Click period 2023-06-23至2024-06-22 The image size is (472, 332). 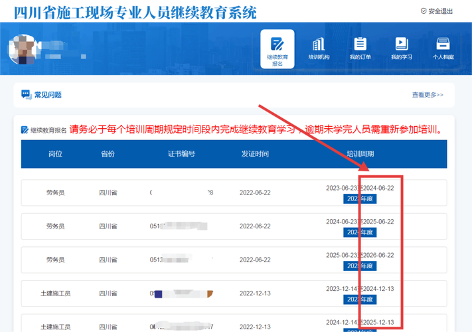pos(360,188)
